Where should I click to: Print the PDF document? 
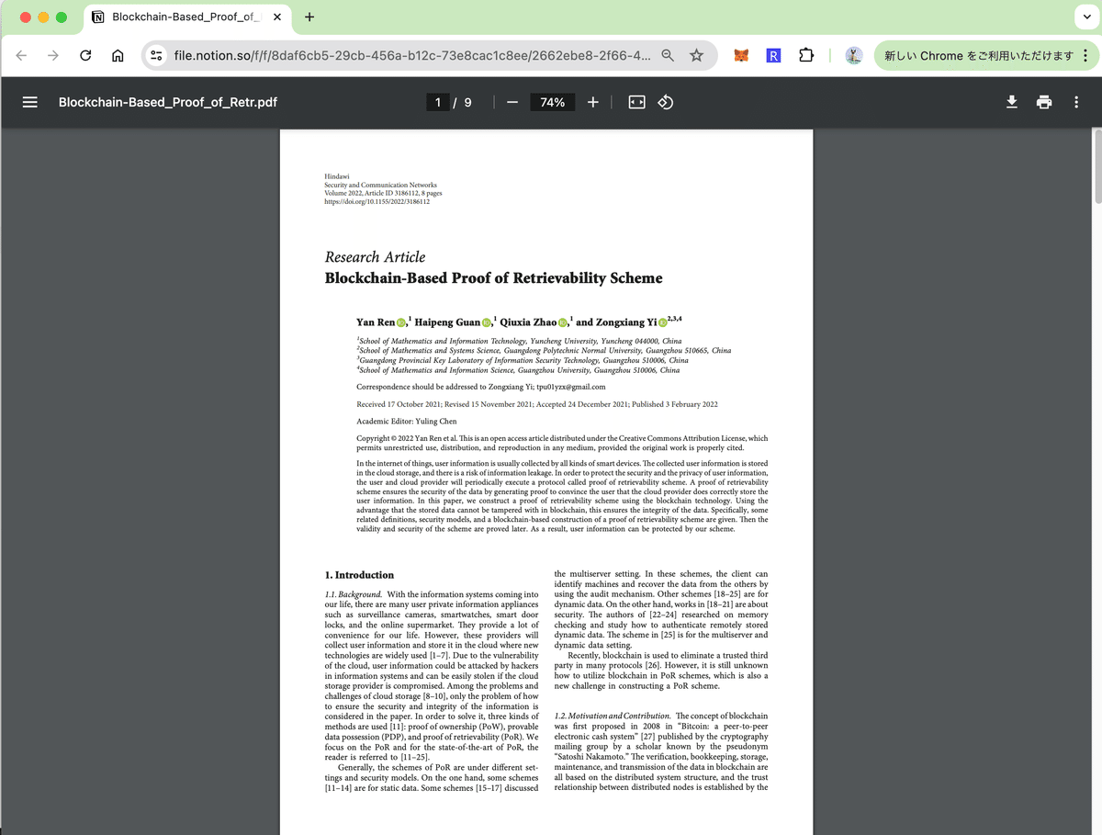point(1044,102)
